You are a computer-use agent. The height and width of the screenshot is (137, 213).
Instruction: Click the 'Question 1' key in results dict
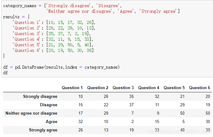pos(26,22)
